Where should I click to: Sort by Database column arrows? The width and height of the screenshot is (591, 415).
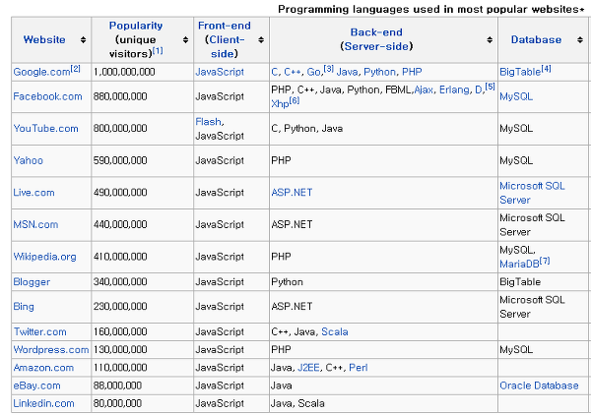point(580,40)
